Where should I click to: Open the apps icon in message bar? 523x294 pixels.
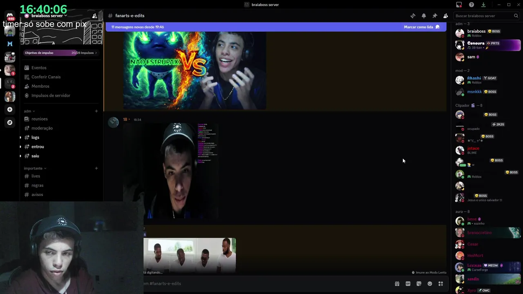click(441, 283)
